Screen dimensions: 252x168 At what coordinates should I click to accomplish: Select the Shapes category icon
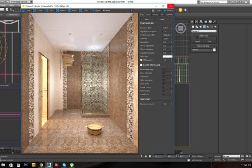point(197,27)
